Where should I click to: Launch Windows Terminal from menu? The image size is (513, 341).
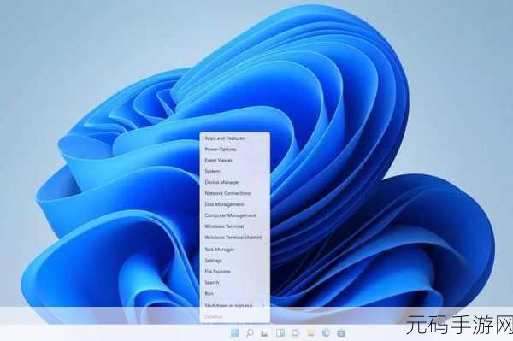235,226
